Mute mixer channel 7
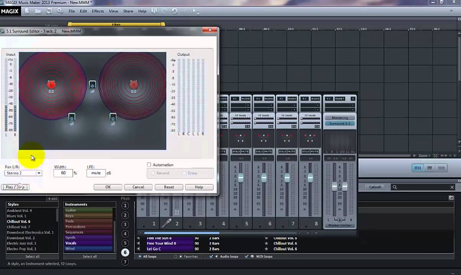The image size is (461, 275). tap(291, 152)
